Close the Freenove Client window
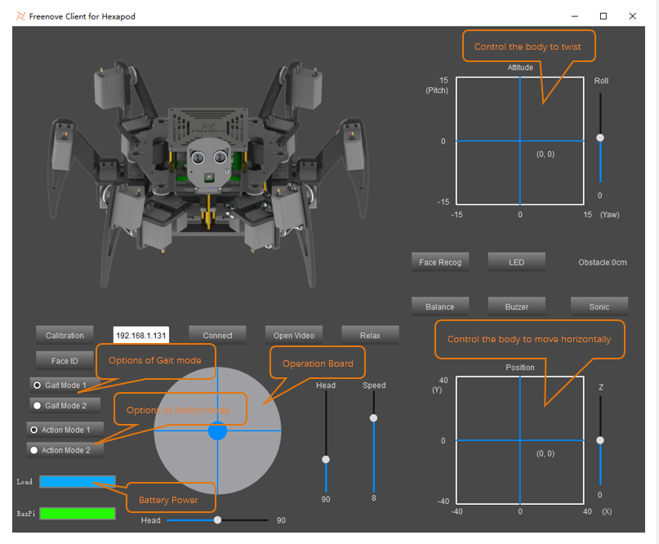This screenshot has height=544, width=659. pos(632,16)
